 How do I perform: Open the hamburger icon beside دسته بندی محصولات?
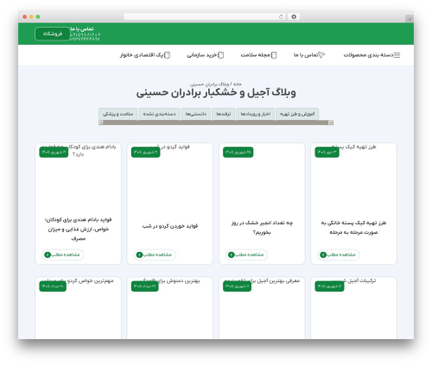[397, 55]
